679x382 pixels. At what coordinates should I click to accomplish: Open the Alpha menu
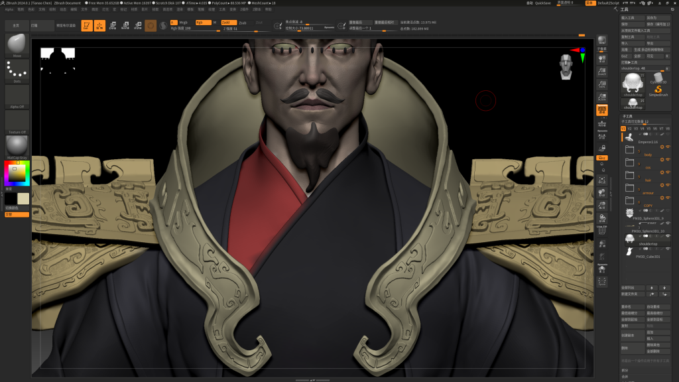pyautogui.click(x=9, y=9)
